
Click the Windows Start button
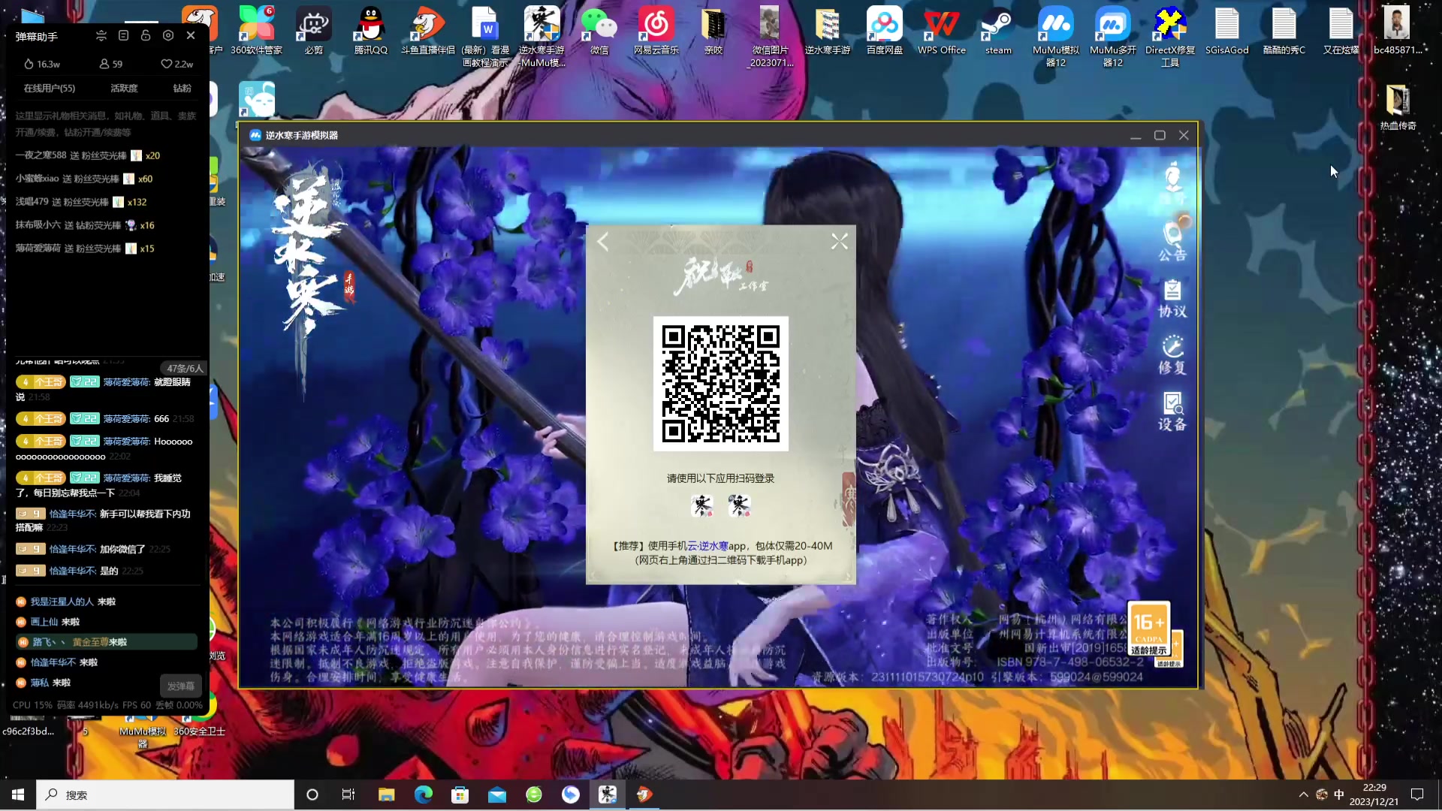click(x=18, y=794)
